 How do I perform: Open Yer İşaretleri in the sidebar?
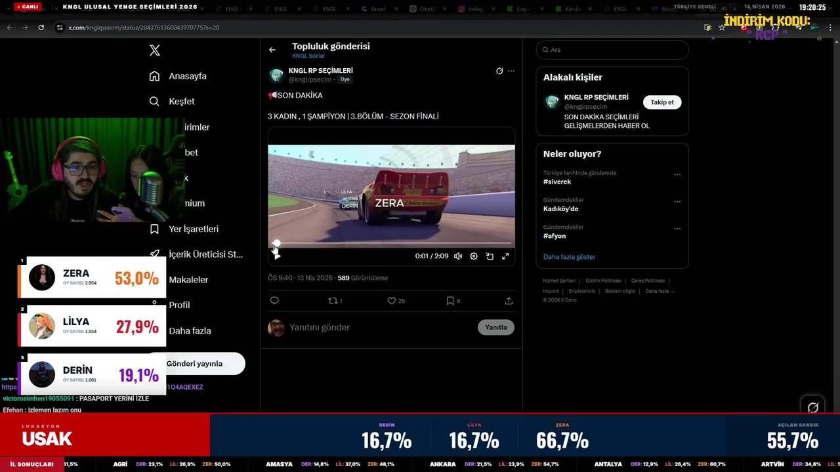(184, 229)
